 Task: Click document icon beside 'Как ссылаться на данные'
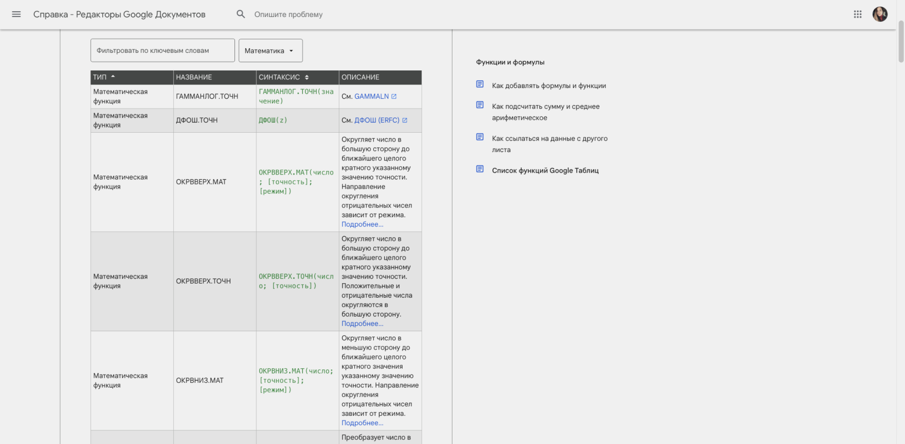[480, 137]
